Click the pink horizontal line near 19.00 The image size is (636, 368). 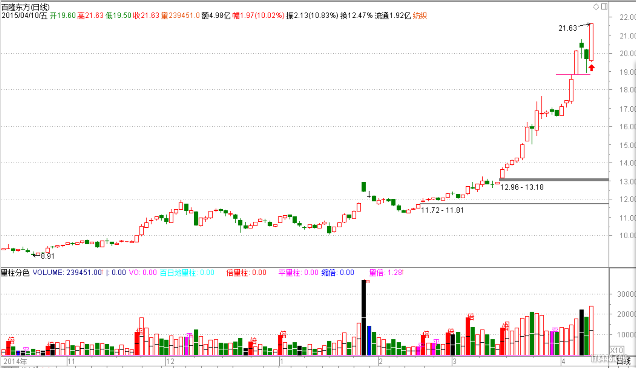pos(573,74)
